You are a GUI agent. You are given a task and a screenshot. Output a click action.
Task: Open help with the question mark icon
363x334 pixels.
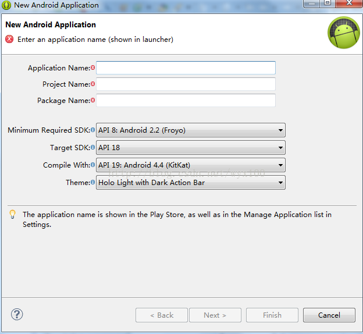pos(17,315)
